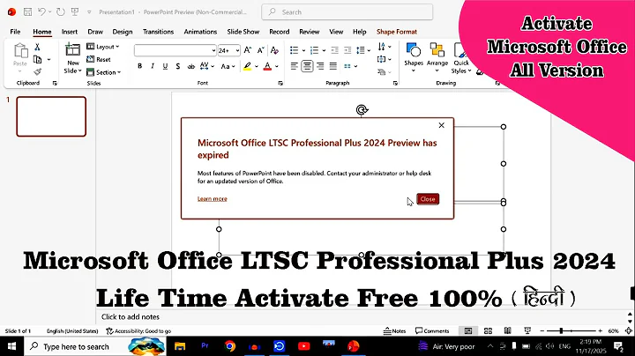Screen dimensions: 635x356
Task: Open File Explorer from taskbar
Action: tap(180, 346)
